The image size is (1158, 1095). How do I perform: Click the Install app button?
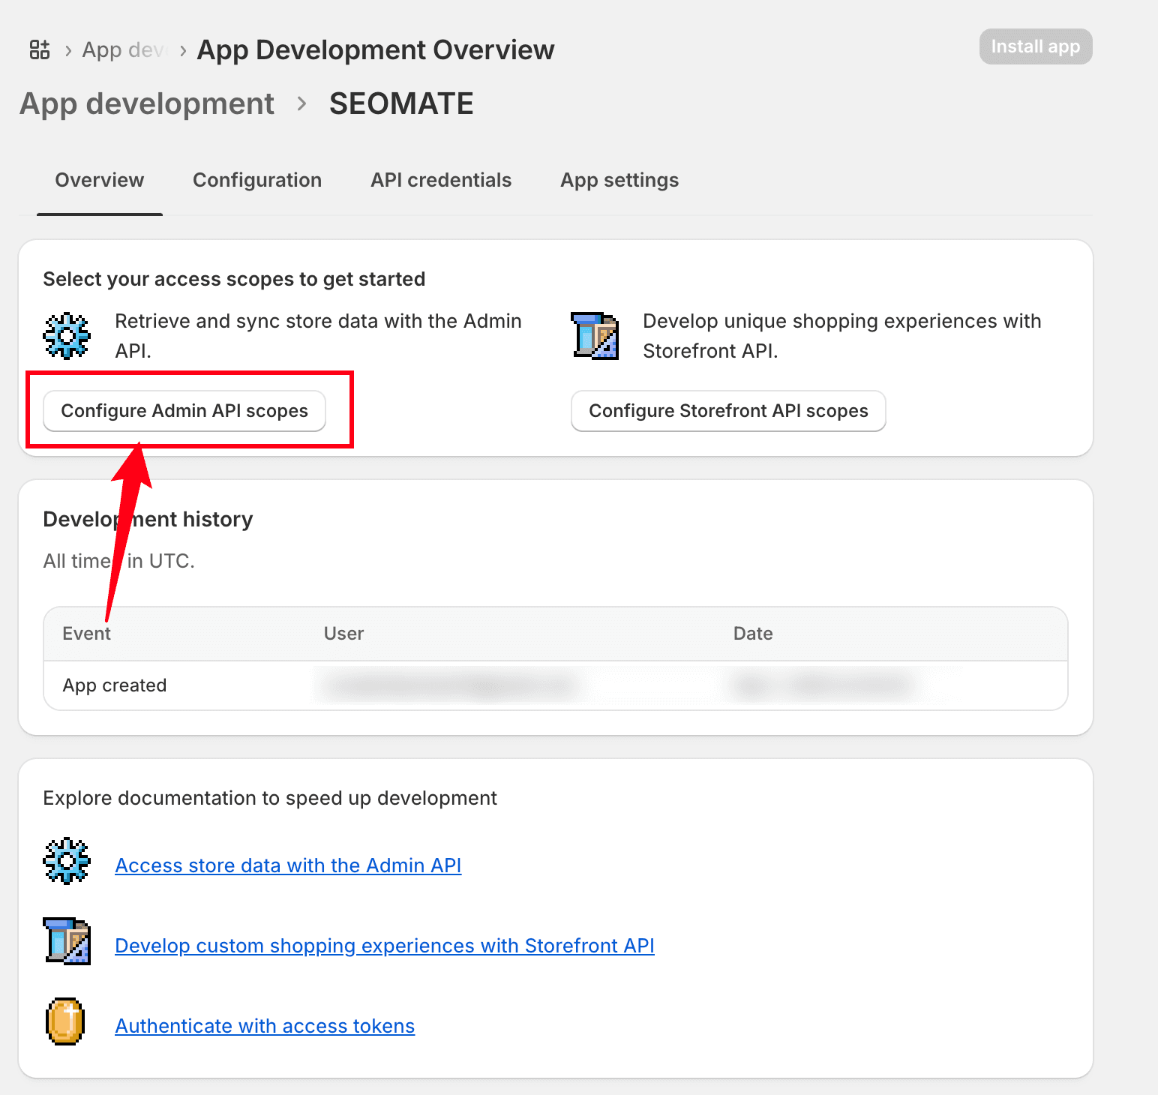1035,46
